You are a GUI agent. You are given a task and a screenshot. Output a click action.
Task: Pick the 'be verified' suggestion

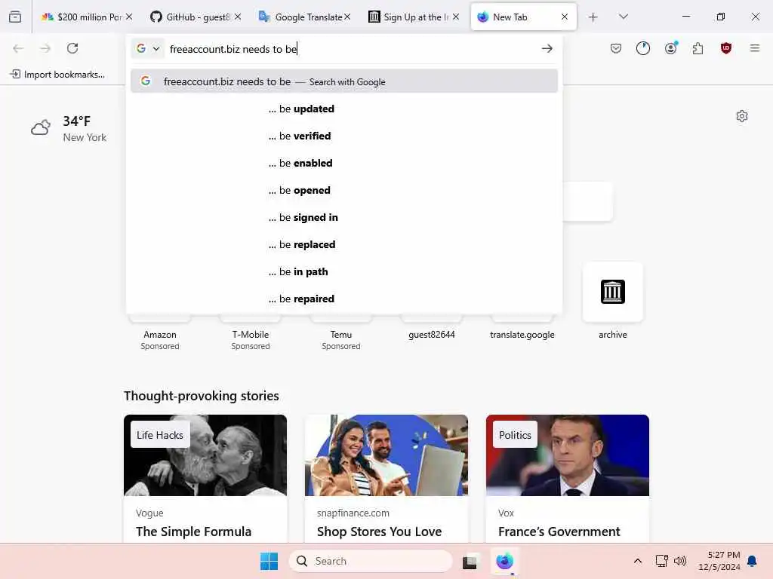[344, 136]
